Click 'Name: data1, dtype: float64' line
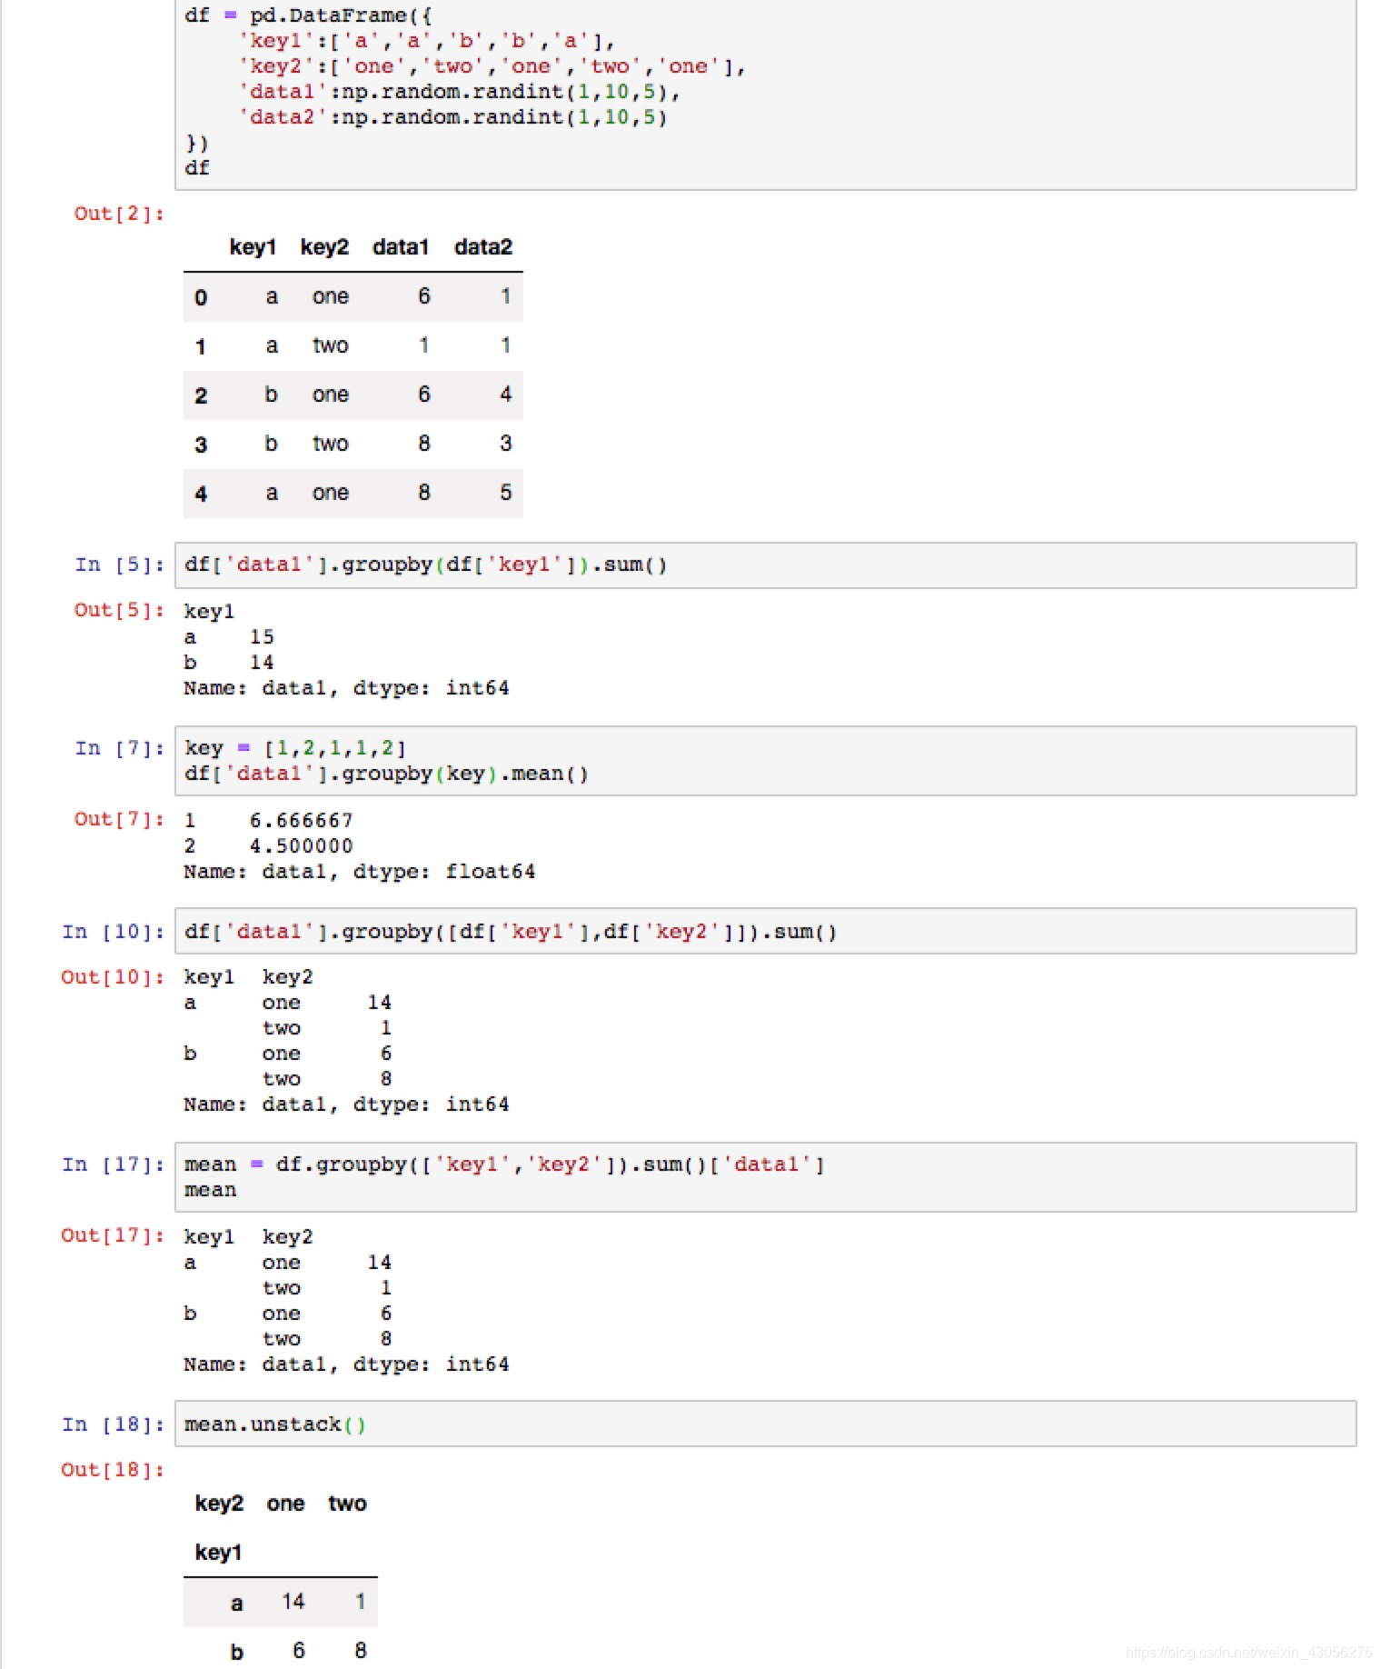 point(359,872)
